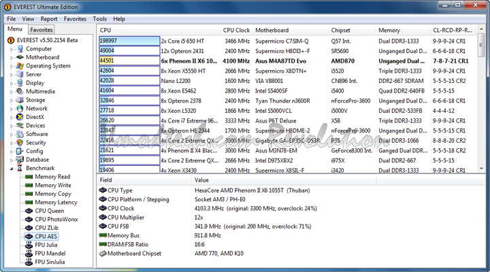This screenshot has height=272, width=490.
Task: Click the Devices tree icon
Action: 20,126
